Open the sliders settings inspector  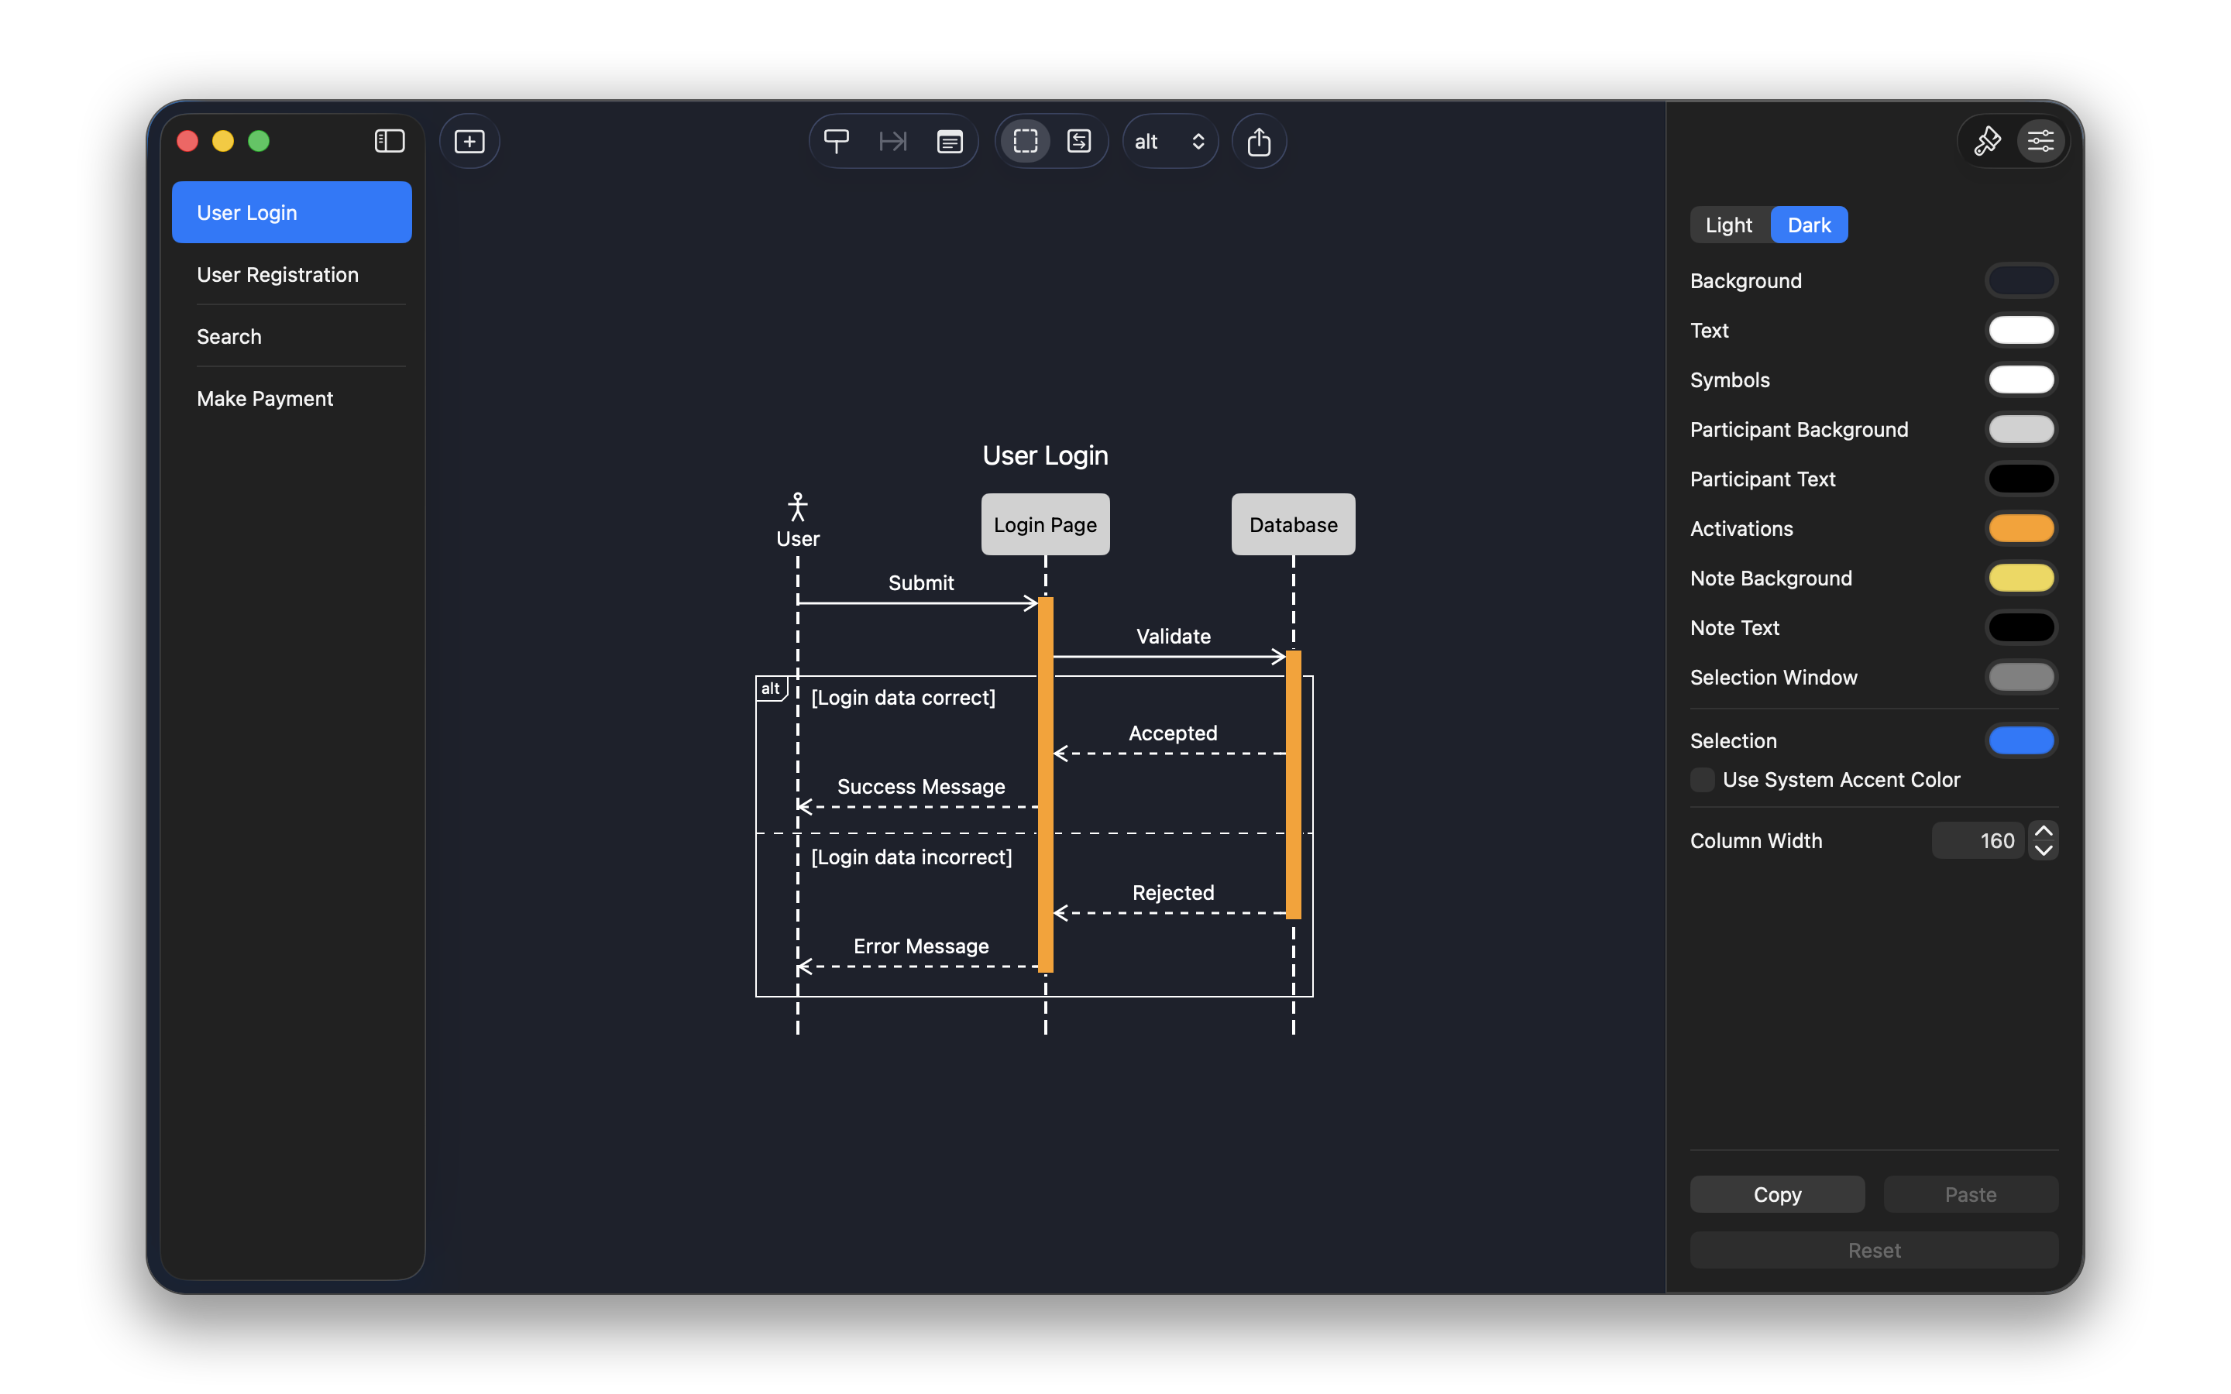[2040, 141]
